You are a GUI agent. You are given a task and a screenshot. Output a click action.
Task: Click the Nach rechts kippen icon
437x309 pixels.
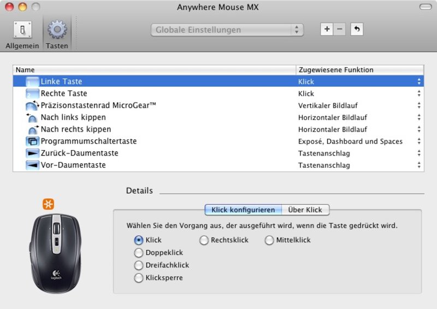pyautogui.click(x=32, y=129)
